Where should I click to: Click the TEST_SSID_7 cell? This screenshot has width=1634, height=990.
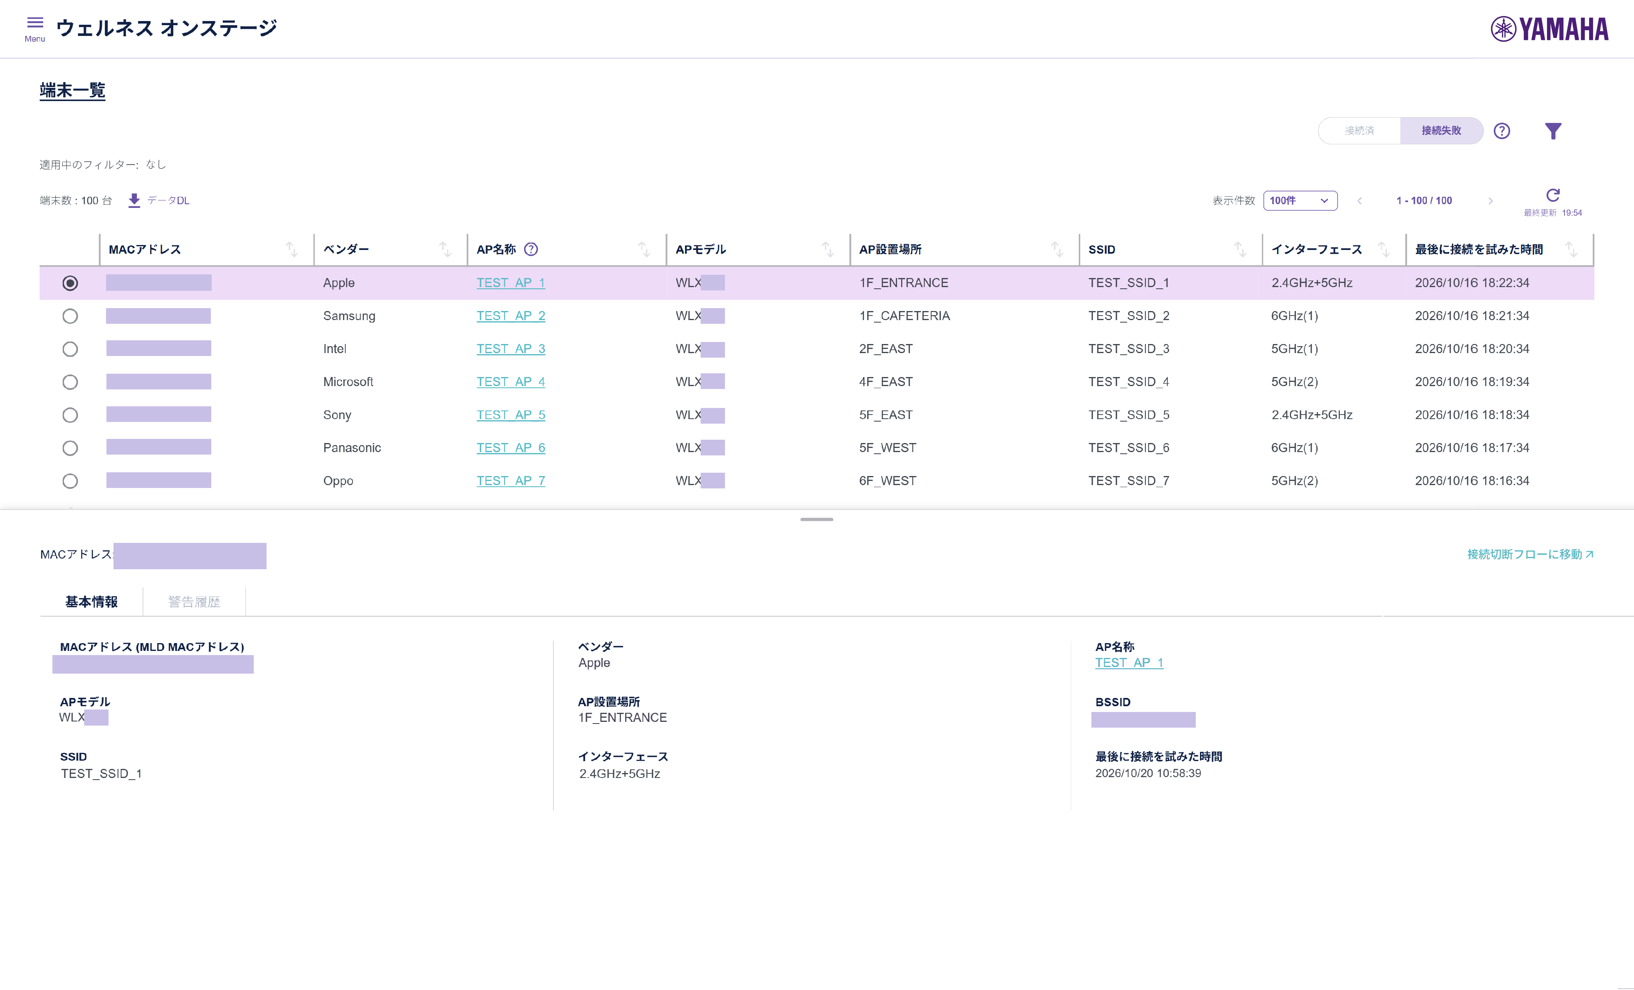pos(1129,481)
